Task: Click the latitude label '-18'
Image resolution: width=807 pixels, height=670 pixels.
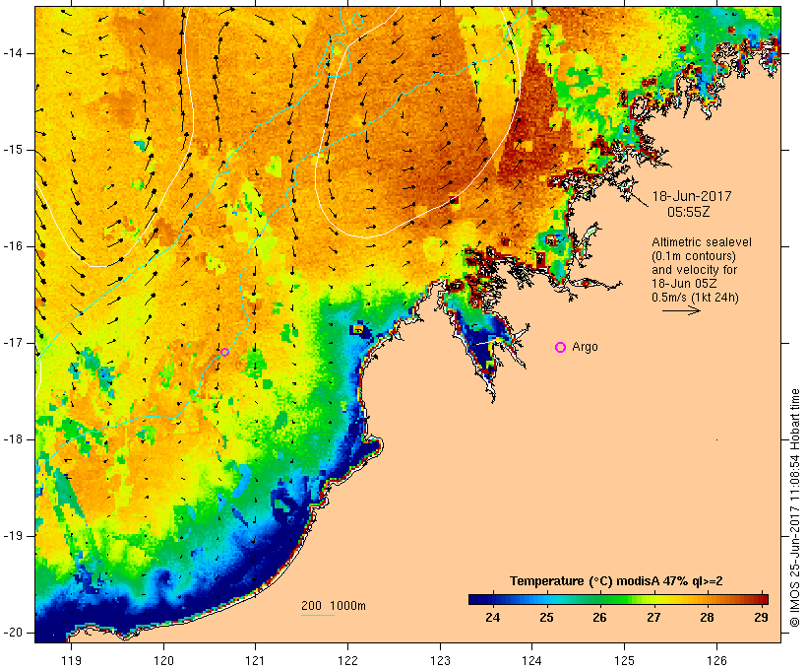Action: point(13,439)
